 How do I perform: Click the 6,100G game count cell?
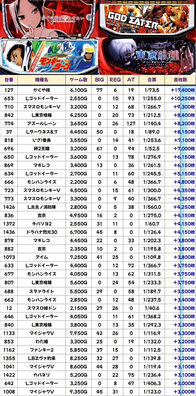click(79, 90)
